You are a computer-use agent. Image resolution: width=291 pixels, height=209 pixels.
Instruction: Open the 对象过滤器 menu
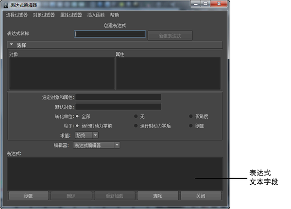[44, 15]
